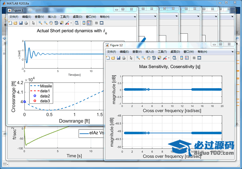
Task: Select Rotate 3D tool in Figure 1
Action: pyautogui.click(x=56, y=23)
